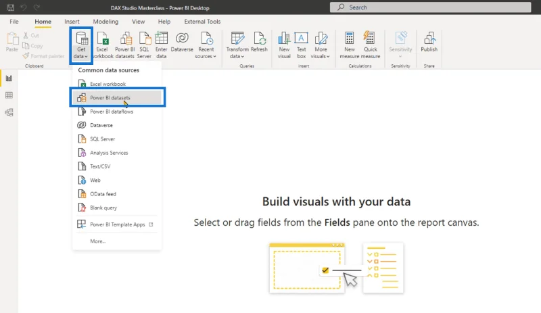Select Web data source entry
Screen dimensions: 541x313
tap(117, 180)
